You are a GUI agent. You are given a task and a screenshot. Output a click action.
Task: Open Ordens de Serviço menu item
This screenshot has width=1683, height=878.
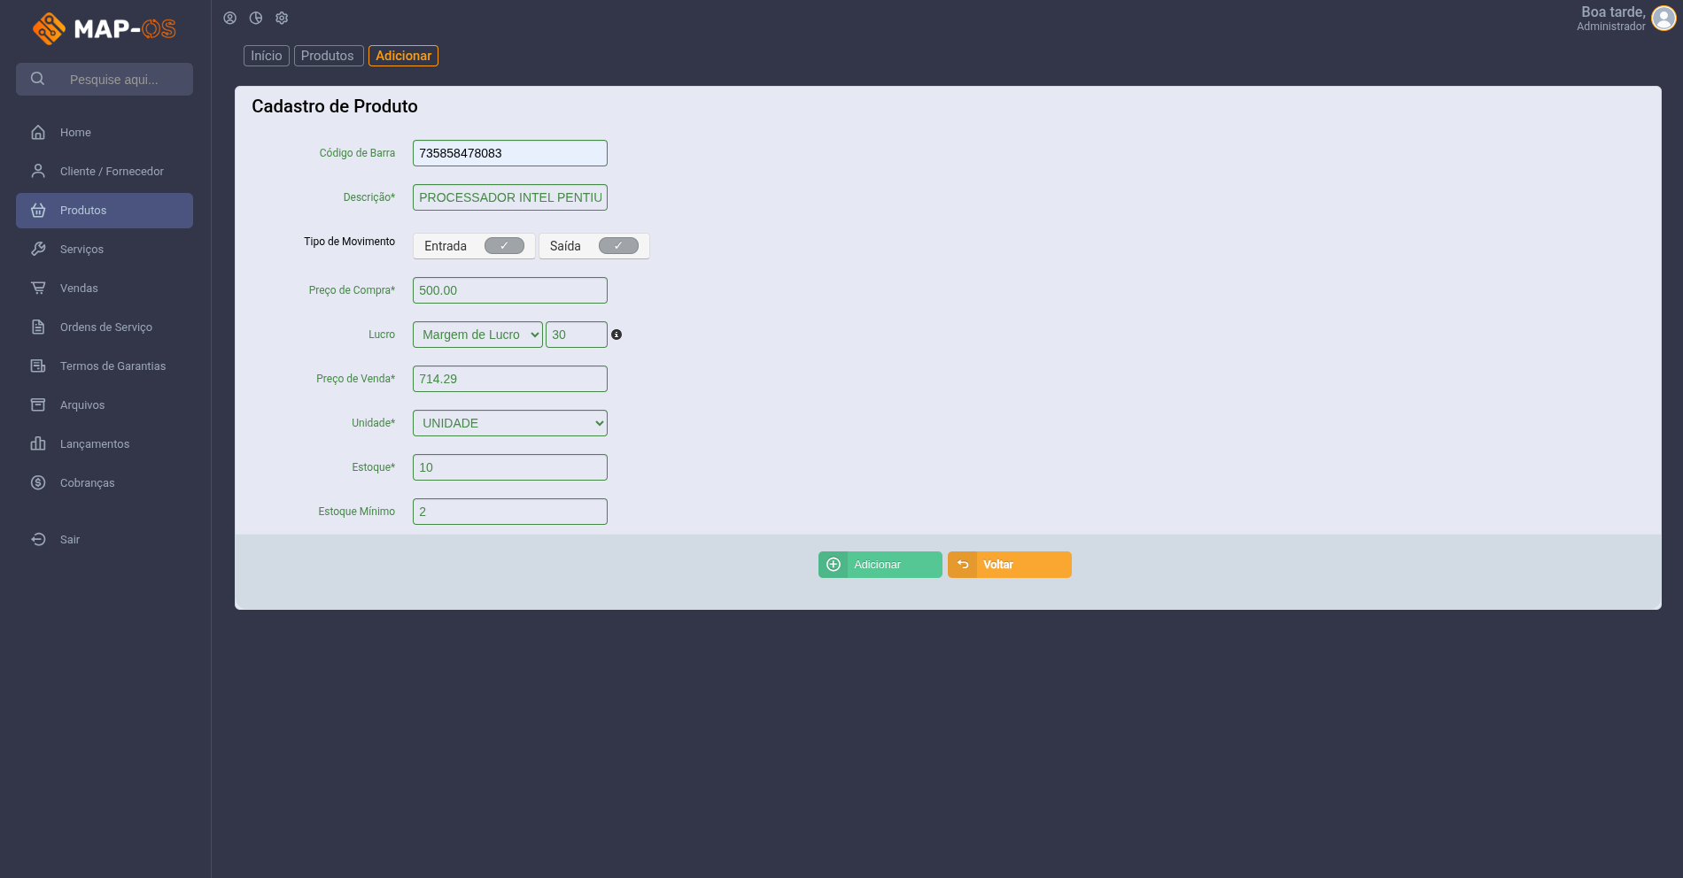[105, 327]
